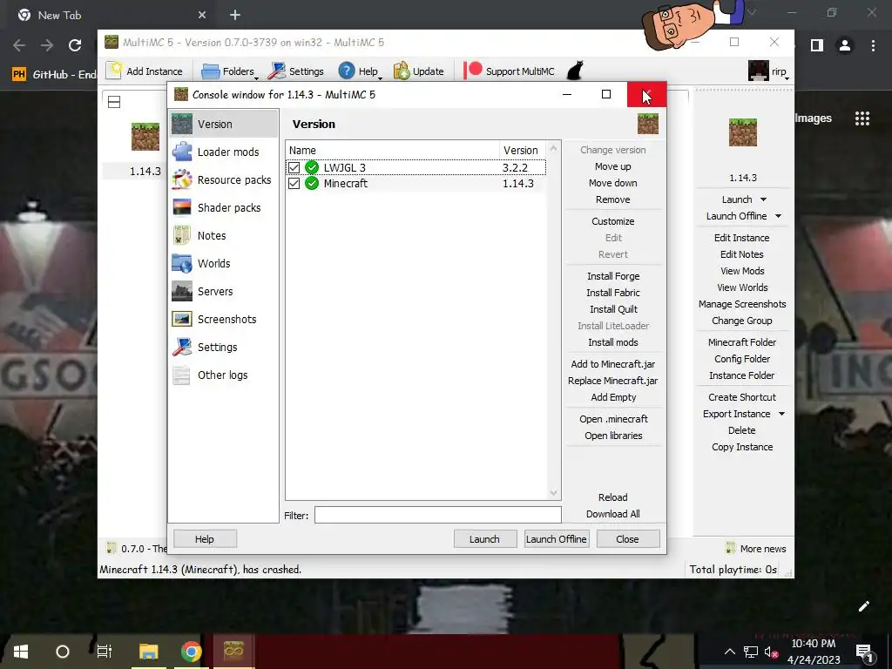
Task: Click the Servers sidebar icon
Action: pyautogui.click(x=182, y=291)
